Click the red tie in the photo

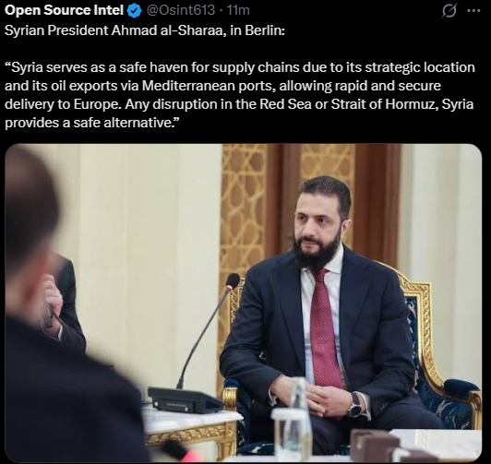(326, 327)
